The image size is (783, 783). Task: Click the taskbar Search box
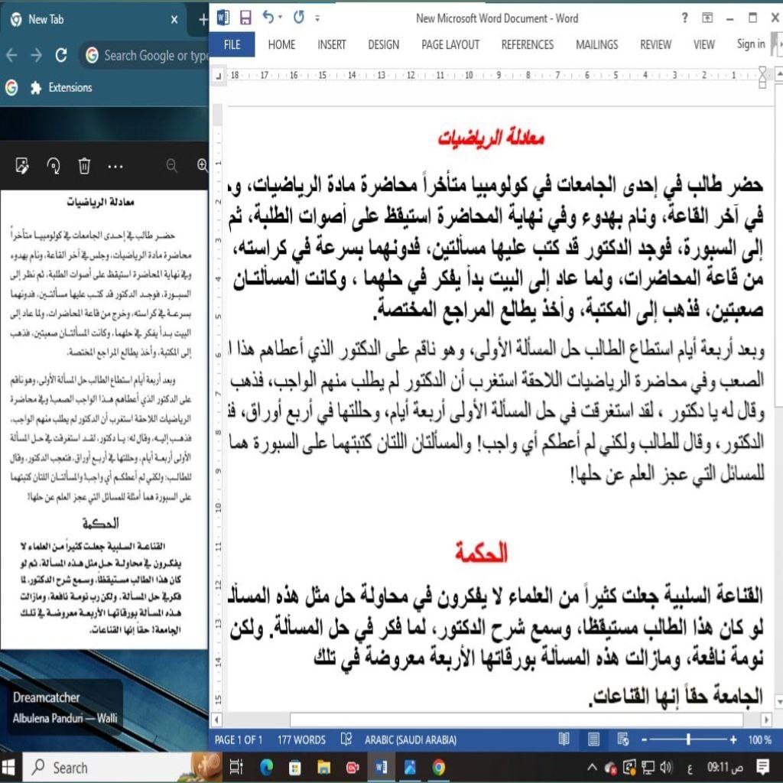pyautogui.click(x=122, y=768)
